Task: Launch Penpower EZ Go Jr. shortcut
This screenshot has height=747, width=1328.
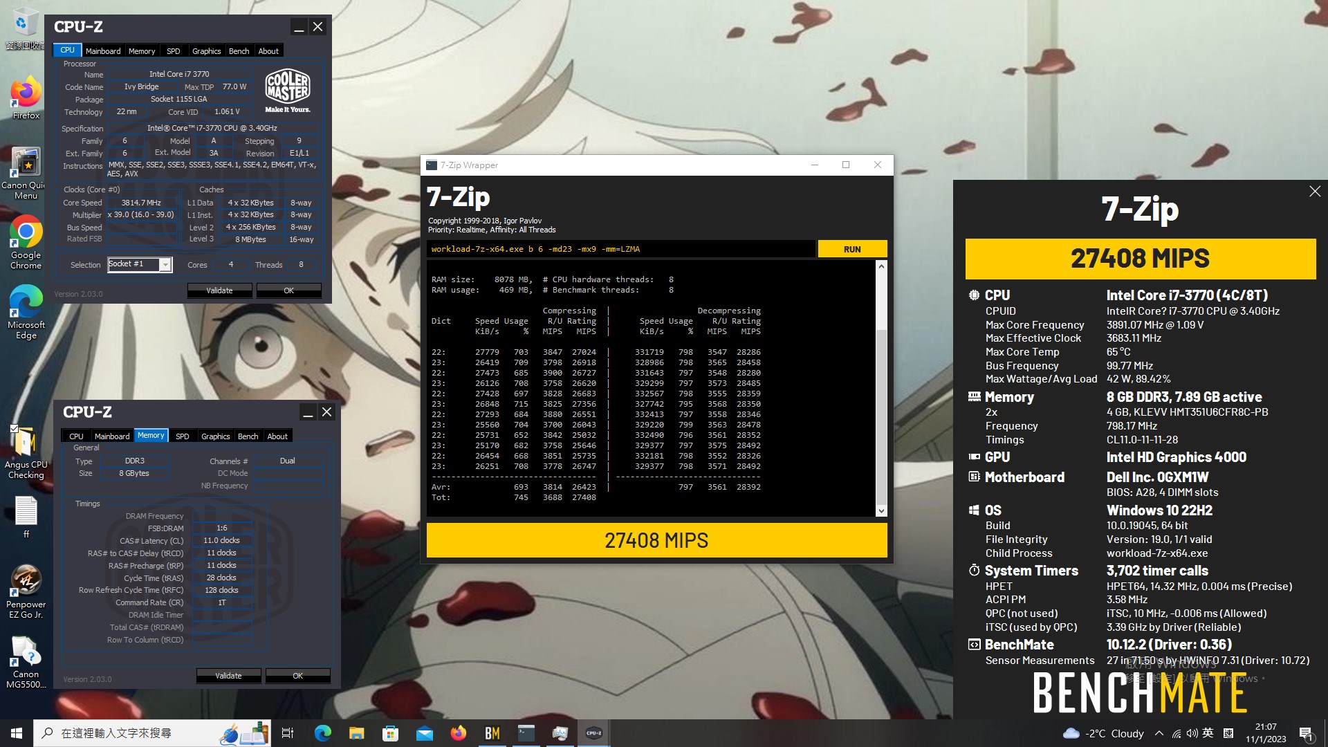Action: pyautogui.click(x=26, y=591)
